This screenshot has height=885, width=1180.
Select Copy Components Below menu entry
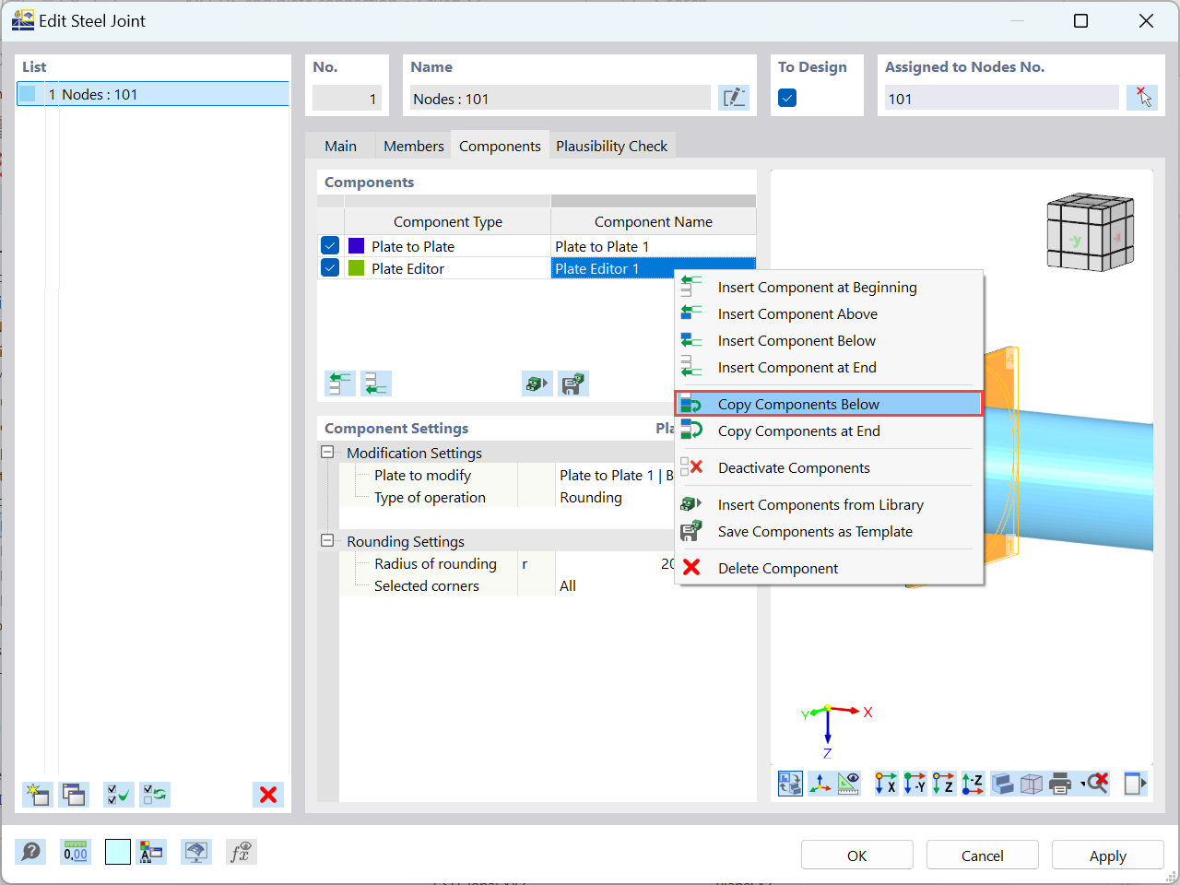coord(830,404)
